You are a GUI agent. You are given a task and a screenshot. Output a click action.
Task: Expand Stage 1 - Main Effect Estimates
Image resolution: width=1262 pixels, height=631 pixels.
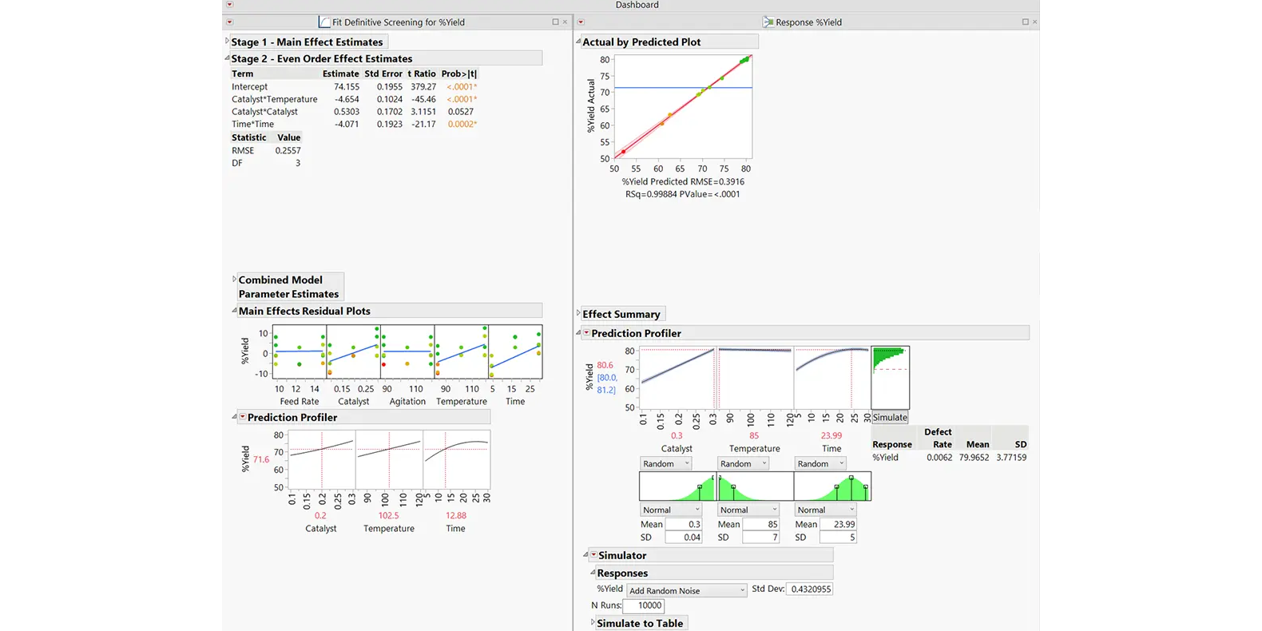click(x=227, y=42)
